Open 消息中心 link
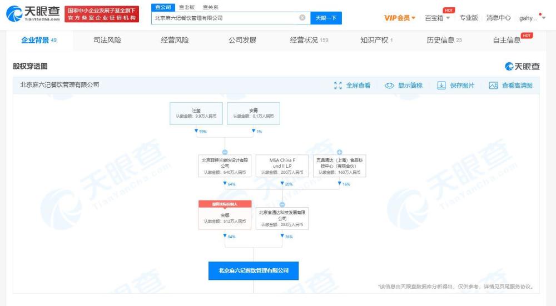556x306 pixels. coord(498,18)
